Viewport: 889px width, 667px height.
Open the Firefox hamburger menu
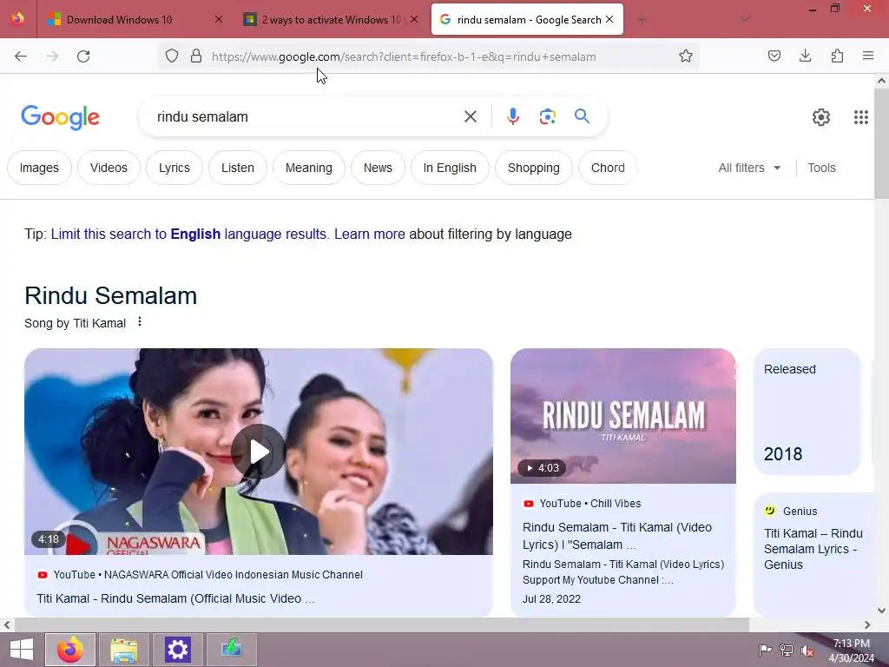868,56
